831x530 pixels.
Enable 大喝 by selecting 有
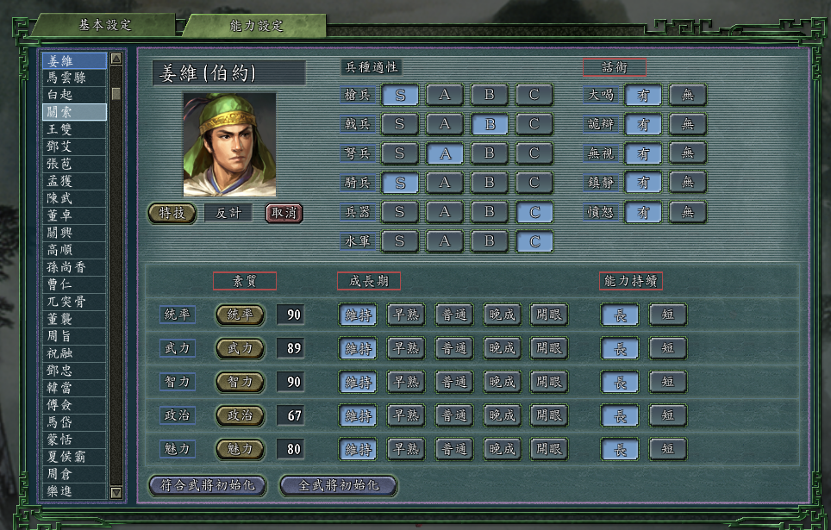643,96
